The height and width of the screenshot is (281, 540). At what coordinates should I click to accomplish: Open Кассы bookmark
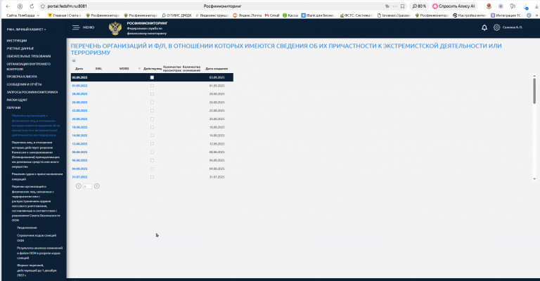coord(290,15)
